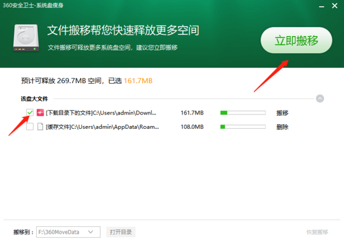Click the usage bar for 108.0MB row
The height and width of the screenshot is (244, 344).
(243, 127)
